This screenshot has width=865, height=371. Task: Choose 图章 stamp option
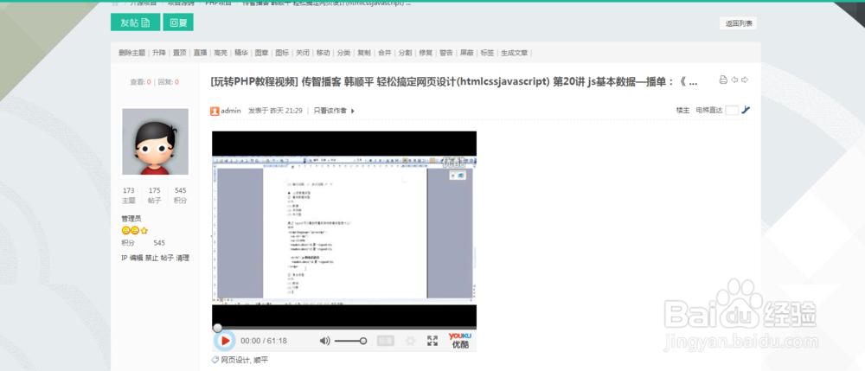(261, 53)
